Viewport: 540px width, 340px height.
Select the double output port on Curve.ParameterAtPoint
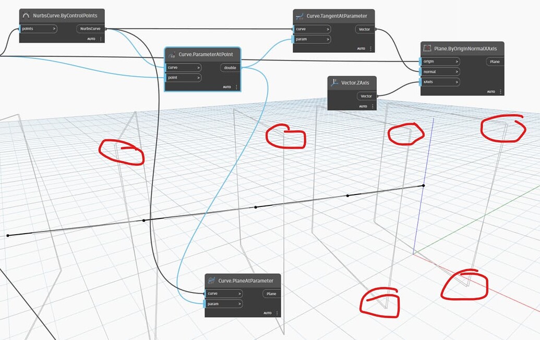(x=230, y=68)
